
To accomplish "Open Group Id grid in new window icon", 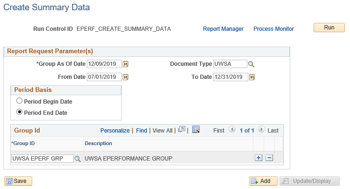I will click(182, 129).
